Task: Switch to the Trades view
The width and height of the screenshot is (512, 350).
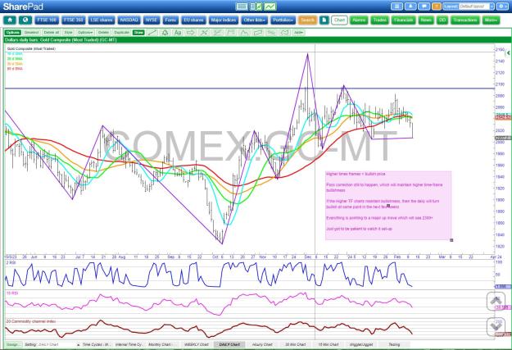Action: [x=380, y=20]
